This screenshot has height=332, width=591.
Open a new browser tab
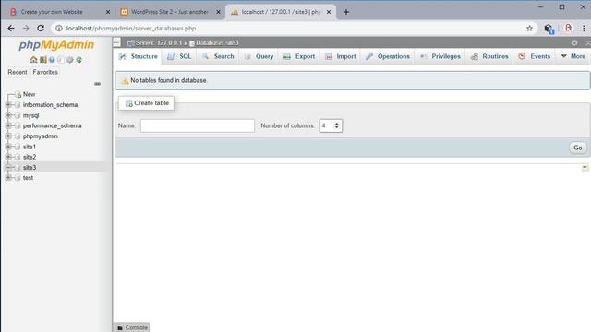tap(346, 12)
